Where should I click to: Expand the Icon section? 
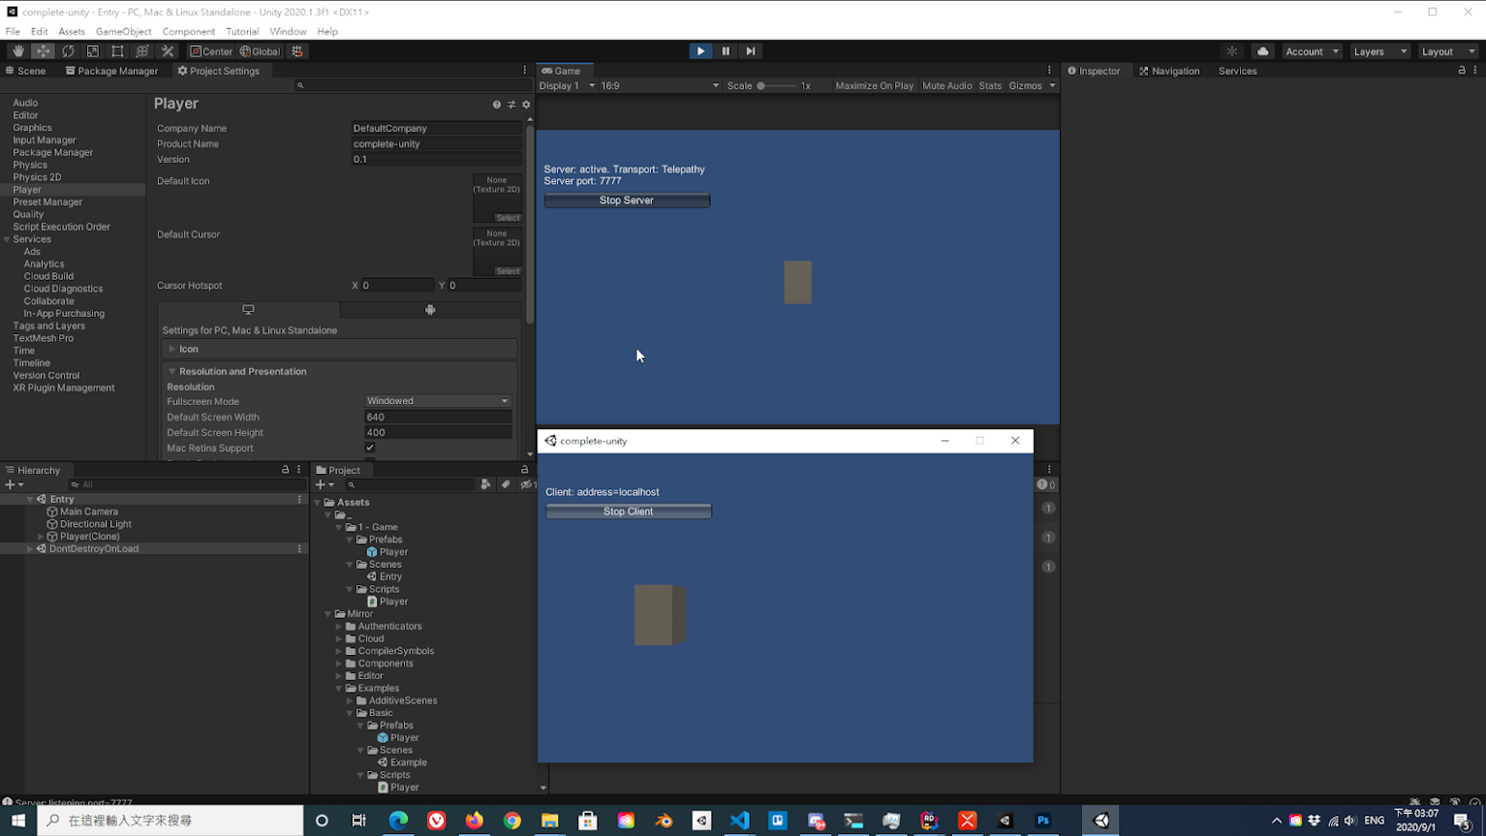(x=172, y=350)
